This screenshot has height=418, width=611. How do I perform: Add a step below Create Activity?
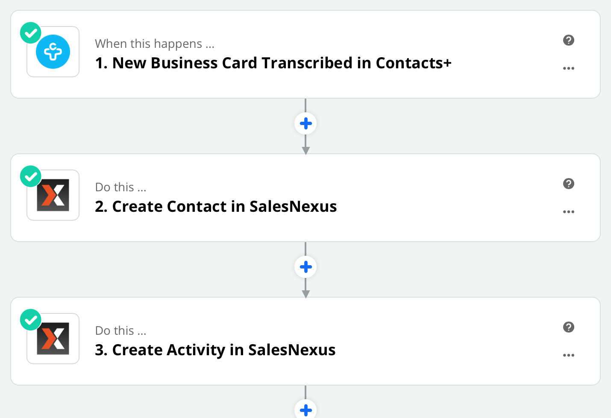[305, 409]
